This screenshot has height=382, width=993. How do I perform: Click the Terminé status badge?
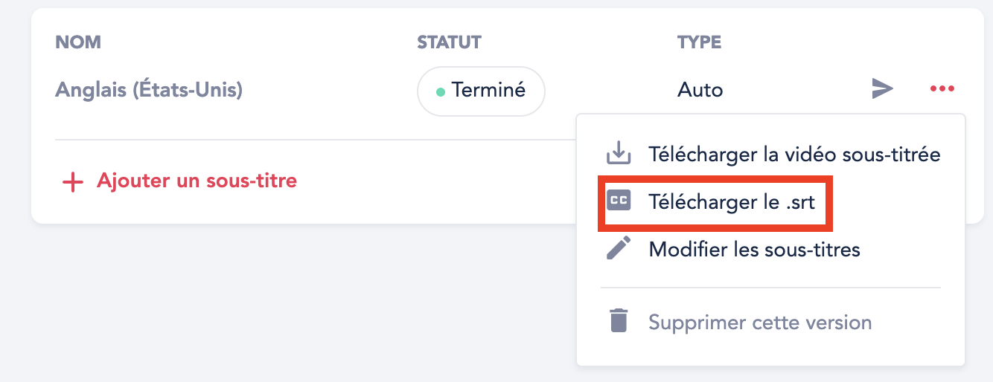pos(481,91)
